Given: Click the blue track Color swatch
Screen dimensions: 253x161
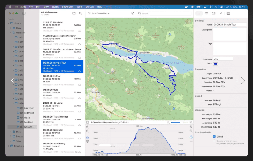Looking at the screenshot, I should coord(216,64).
